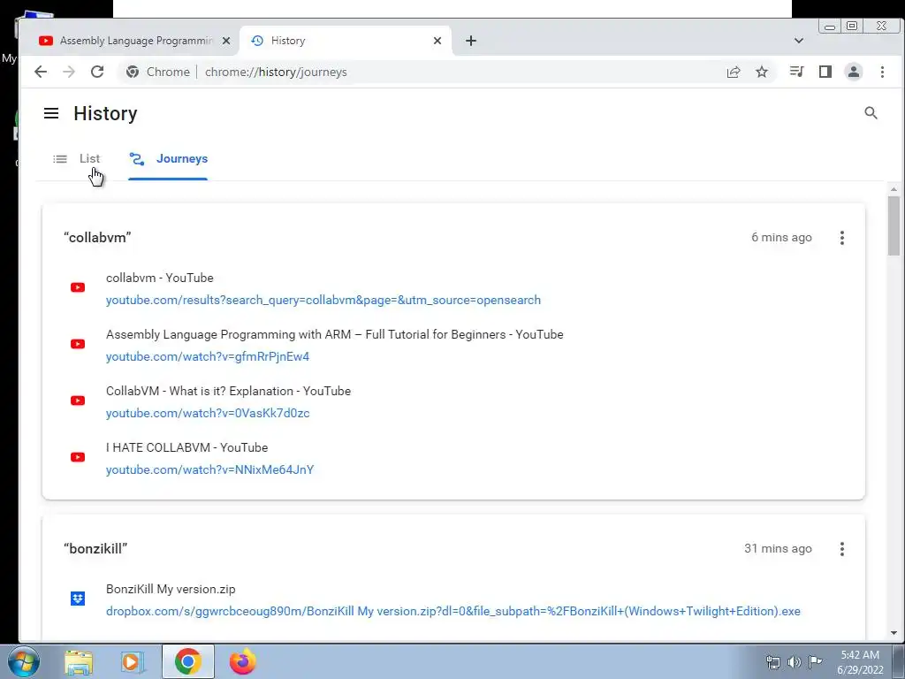The image size is (905, 679).
Task: Click the vertical scrollbar thumb on History page
Action: [894, 225]
